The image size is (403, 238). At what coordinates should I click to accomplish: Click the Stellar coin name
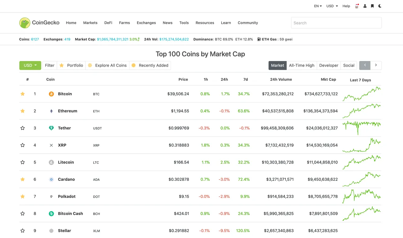pyautogui.click(x=65, y=231)
